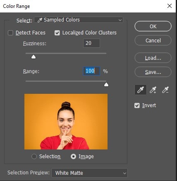177x181 pixels.
Task: Choose the Selection radio button
Action: 34,157
